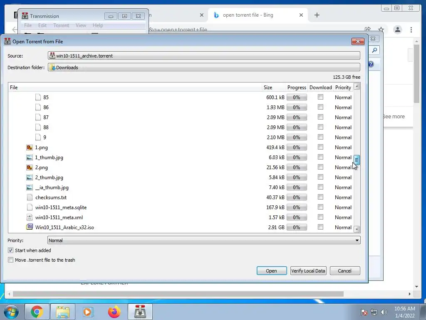Click the Chrome share icon
426x320 pixels.
point(368,30)
